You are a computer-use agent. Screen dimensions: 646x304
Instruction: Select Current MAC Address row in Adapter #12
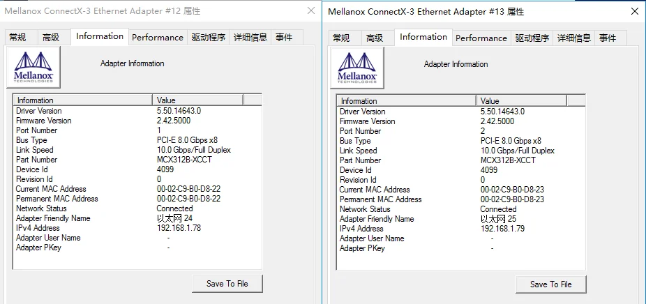pyautogui.click(x=137, y=189)
